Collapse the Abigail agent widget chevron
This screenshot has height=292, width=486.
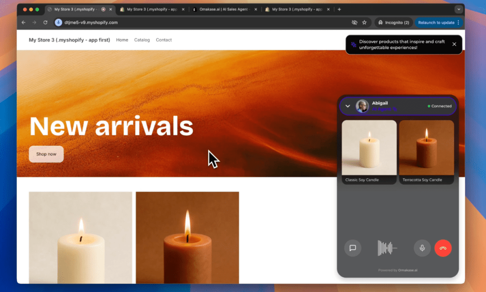pyautogui.click(x=348, y=106)
